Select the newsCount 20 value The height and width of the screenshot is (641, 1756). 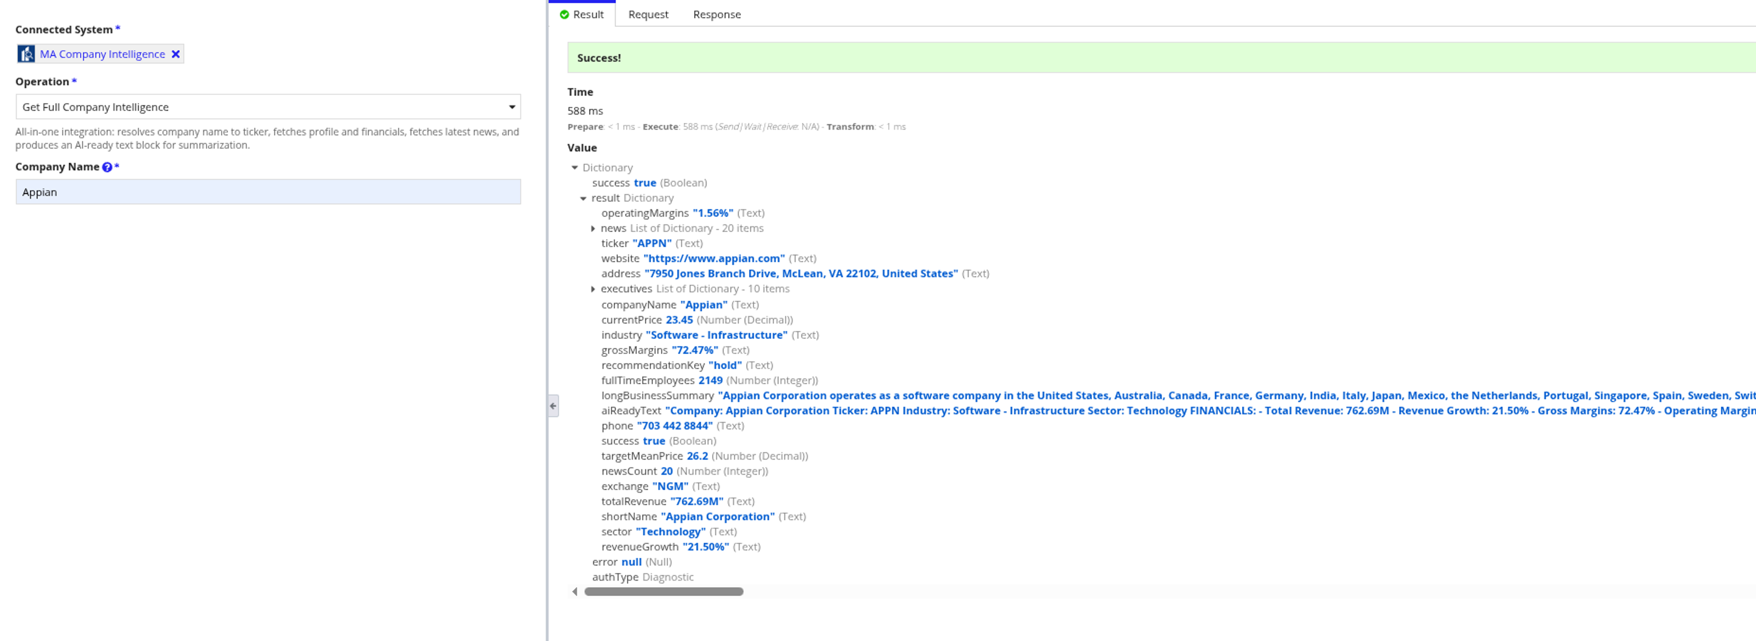(x=667, y=471)
